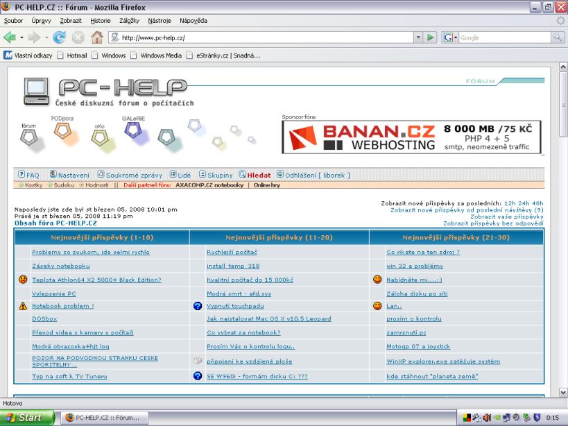The height and width of the screenshot is (426, 568).
Task: Click the icon beside připojení ke vzdálené ploše
Action: 198,360
